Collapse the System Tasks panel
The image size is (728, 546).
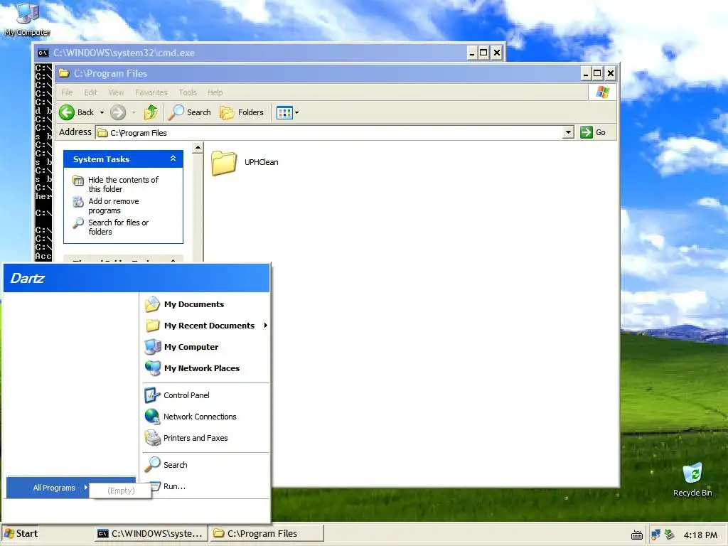(173, 159)
